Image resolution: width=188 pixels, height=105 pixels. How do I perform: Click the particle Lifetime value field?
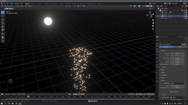tap(177, 62)
